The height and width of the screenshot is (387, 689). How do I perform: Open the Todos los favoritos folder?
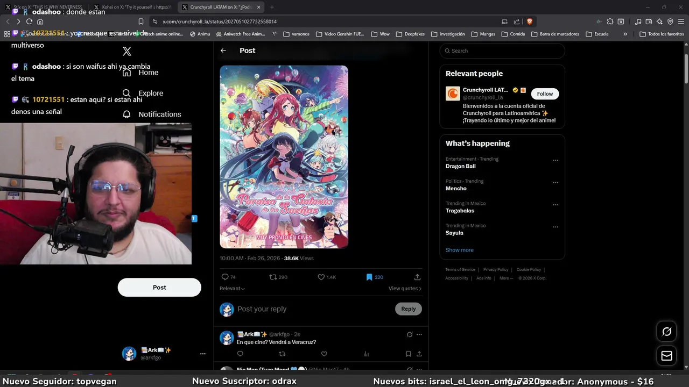pyautogui.click(x=662, y=34)
